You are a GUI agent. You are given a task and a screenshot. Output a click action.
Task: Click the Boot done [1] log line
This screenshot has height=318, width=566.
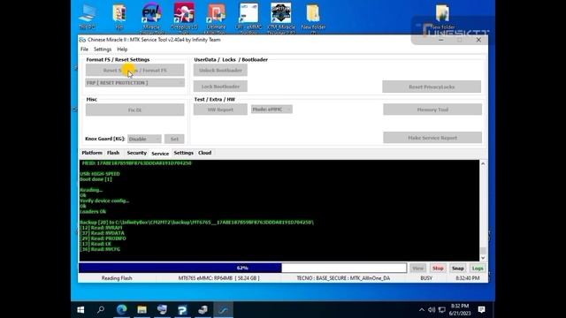point(96,179)
